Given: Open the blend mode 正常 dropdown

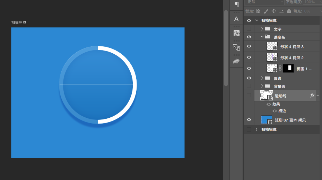Looking at the screenshot, I should 265,2.
